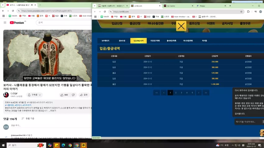Click the orr88.com address bar
264x148 pixels.
pos(176,11)
